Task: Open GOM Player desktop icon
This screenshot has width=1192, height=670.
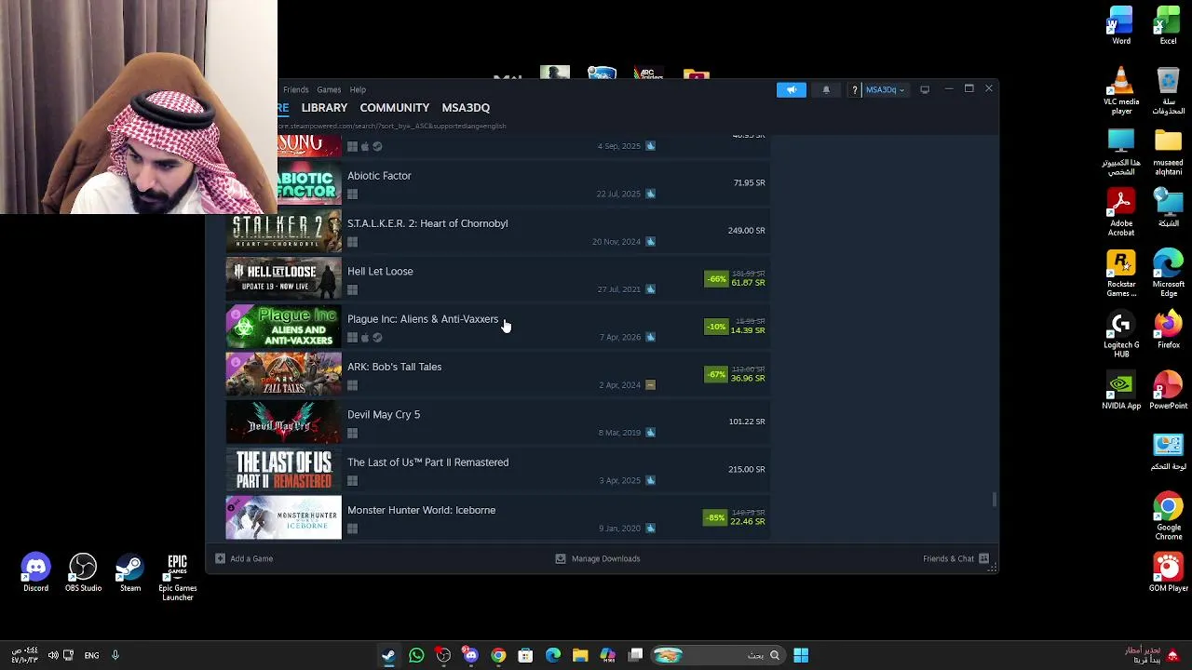Action: (x=1168, y=572)
